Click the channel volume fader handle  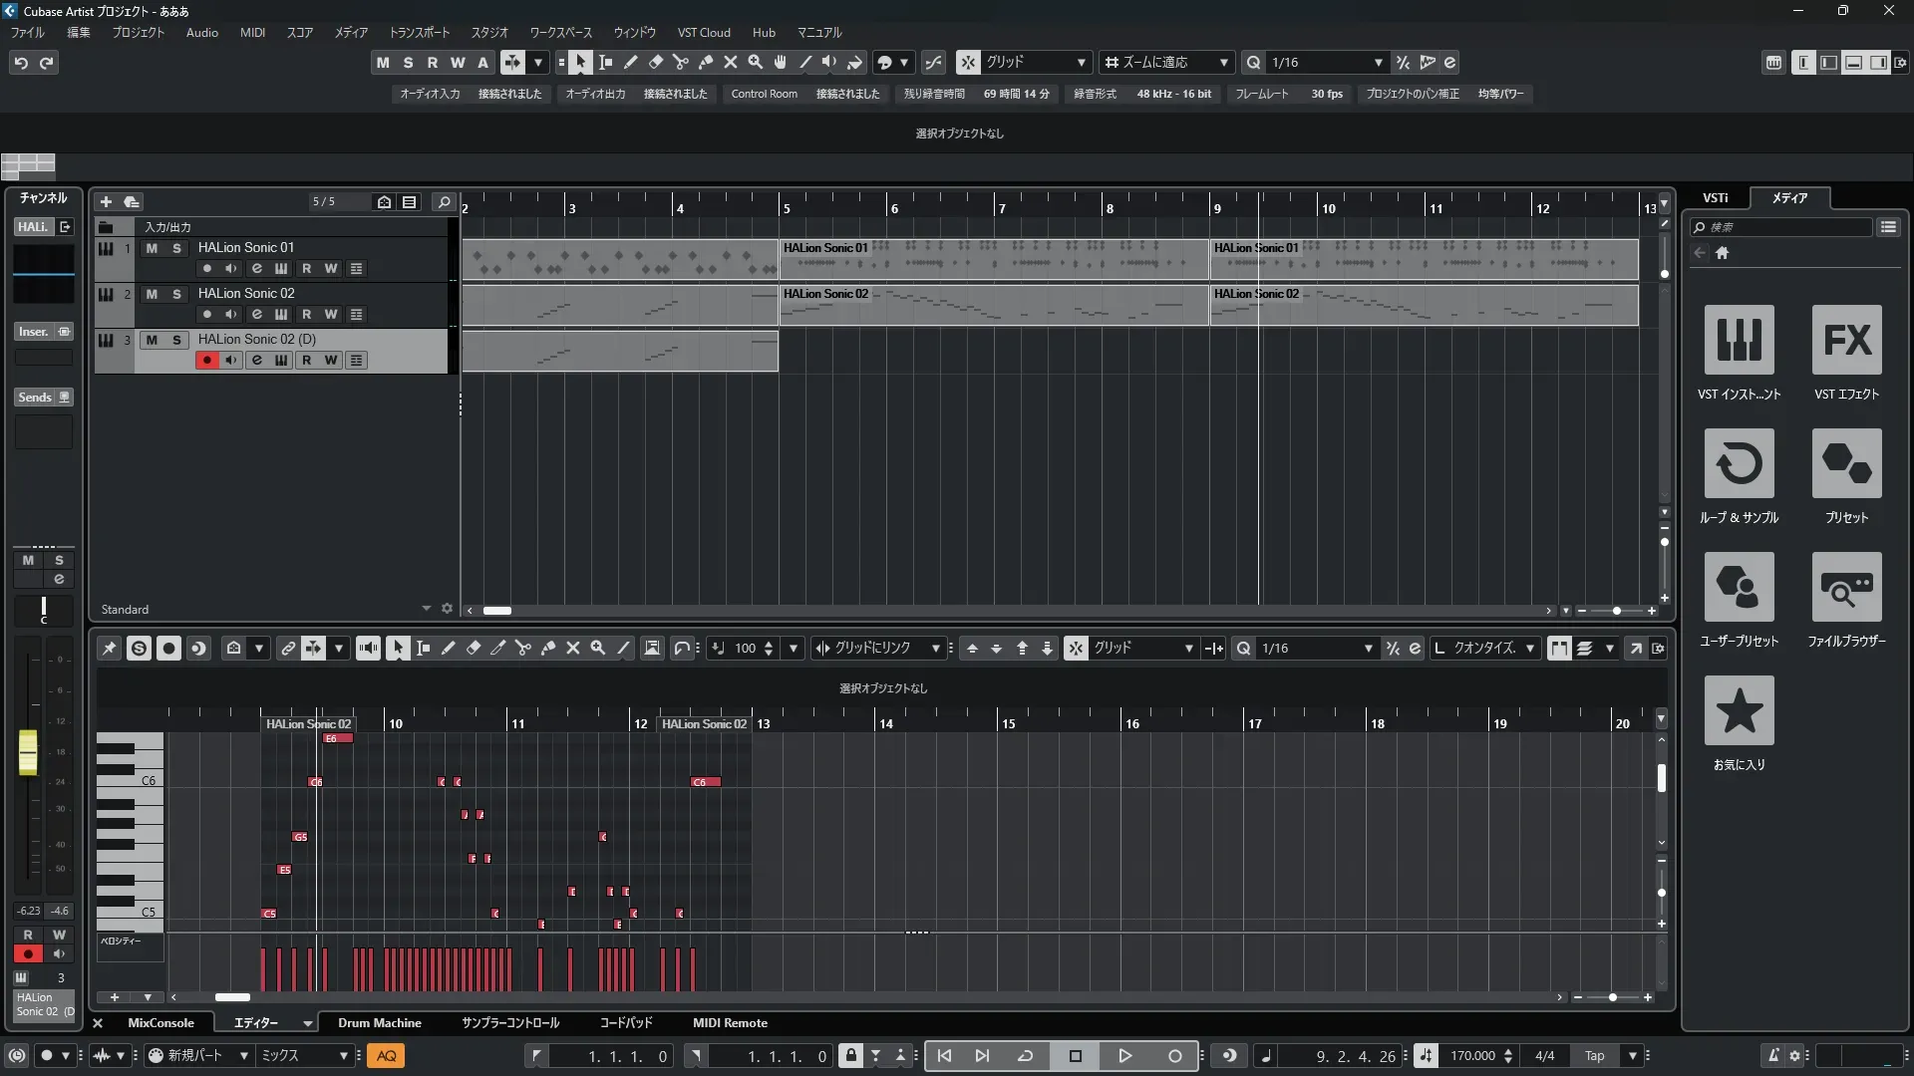pos(28,751)
